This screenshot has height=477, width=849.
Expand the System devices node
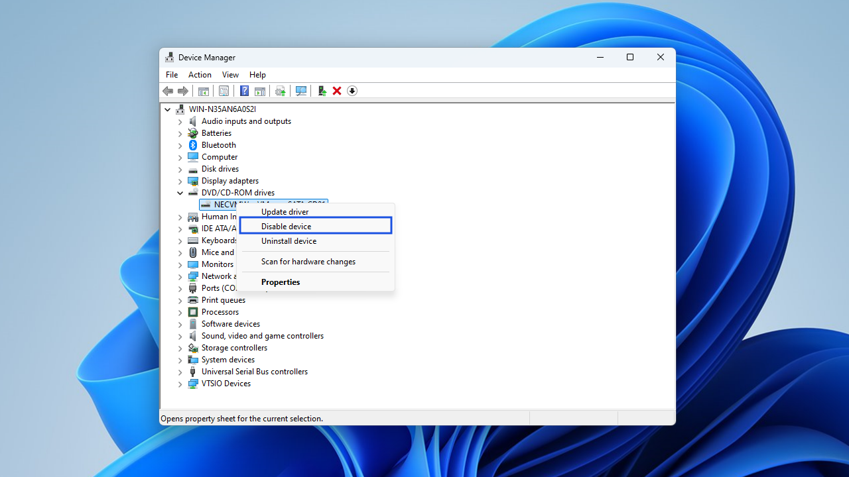[180, 360]
